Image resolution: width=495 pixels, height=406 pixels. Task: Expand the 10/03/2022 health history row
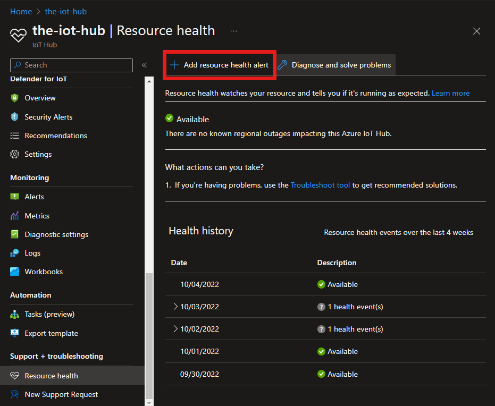[x=175, y=307]
